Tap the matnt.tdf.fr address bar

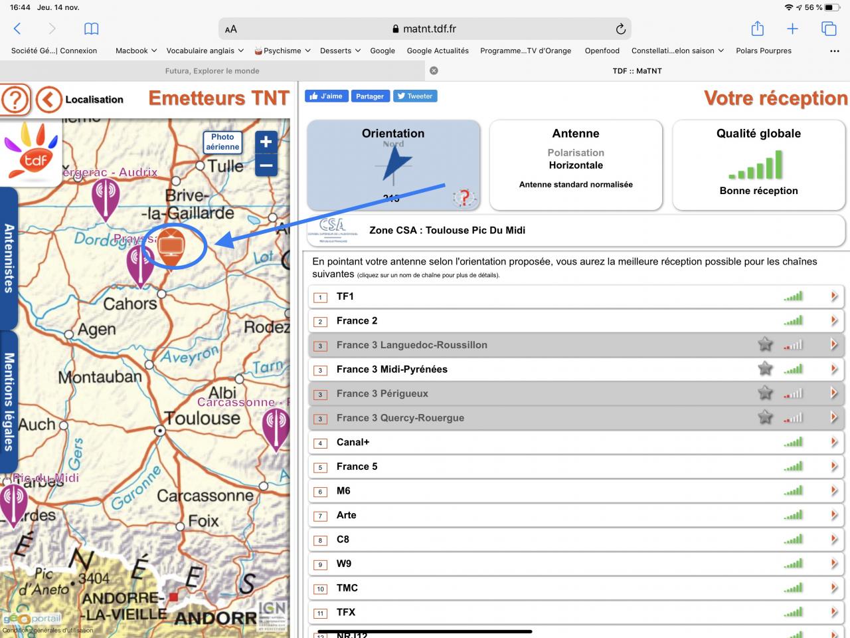[x=425, y=29]
